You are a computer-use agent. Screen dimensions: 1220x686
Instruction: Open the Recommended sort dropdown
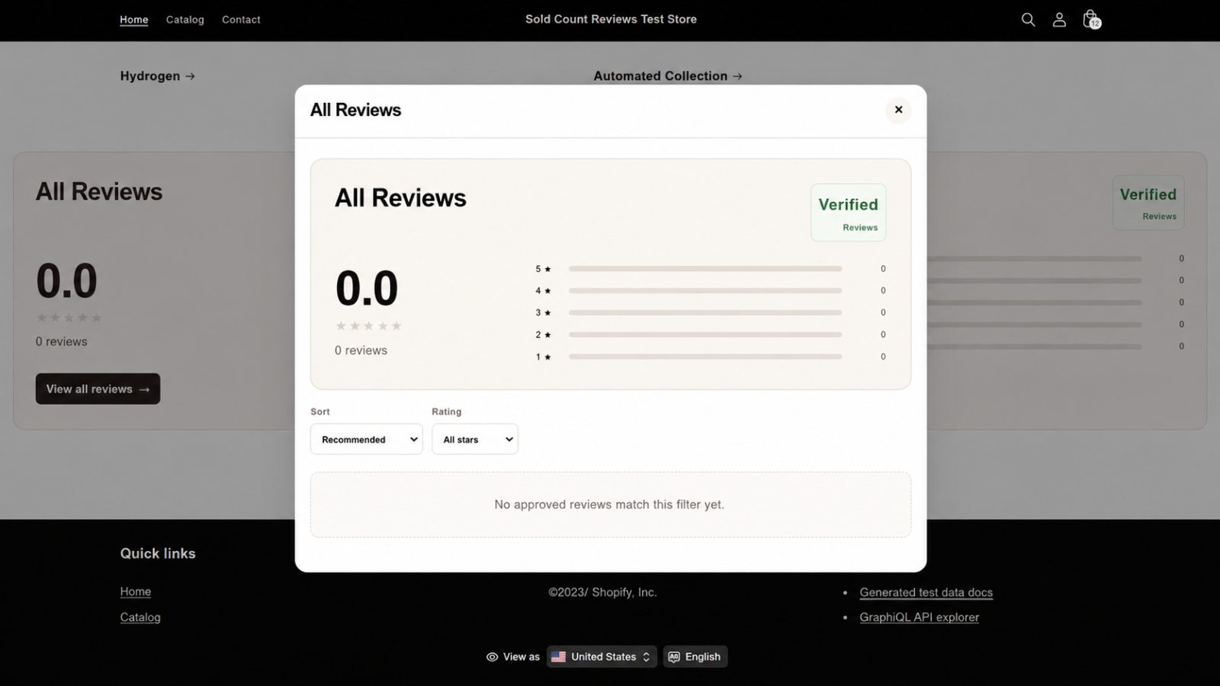click(366, 439)
